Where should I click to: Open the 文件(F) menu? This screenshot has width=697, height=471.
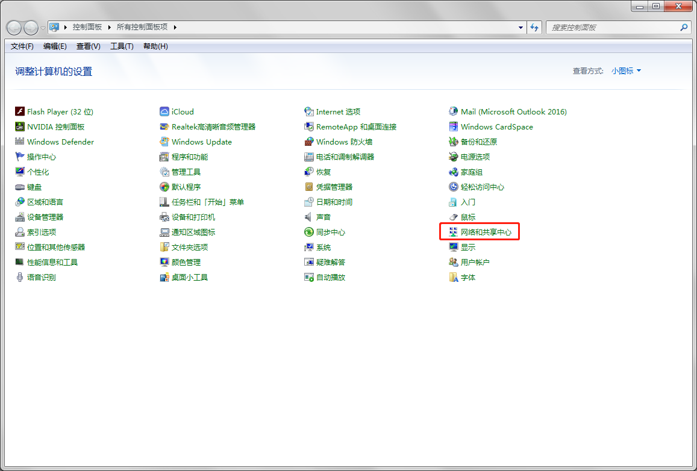pos(22,46)
